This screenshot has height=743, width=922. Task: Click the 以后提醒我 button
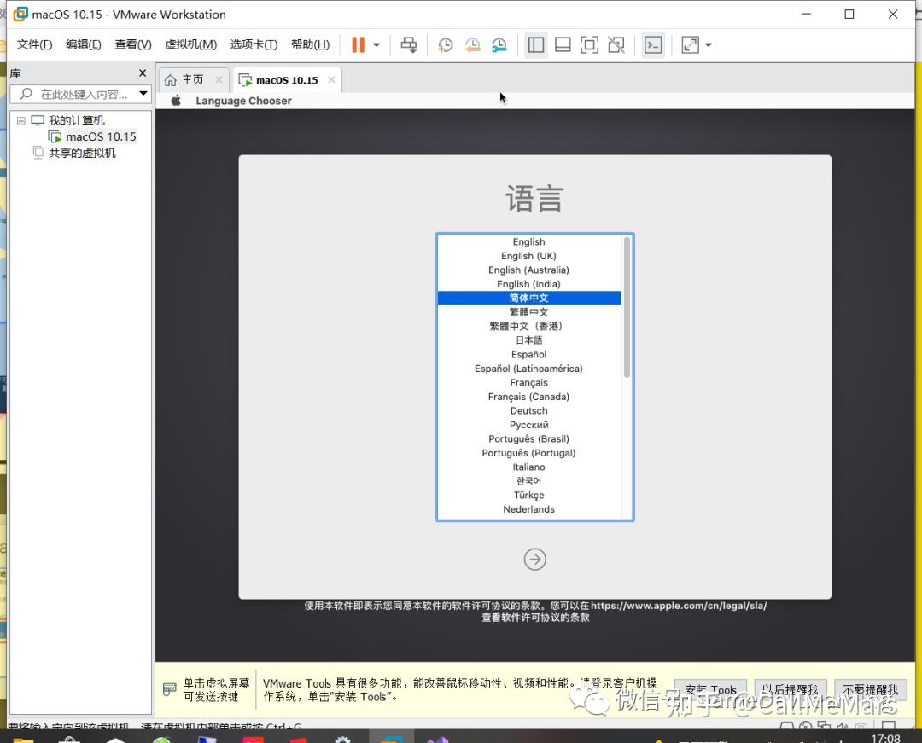791,689
